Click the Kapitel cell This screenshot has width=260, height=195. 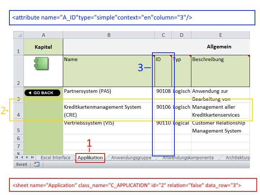[x=43, y=47]
